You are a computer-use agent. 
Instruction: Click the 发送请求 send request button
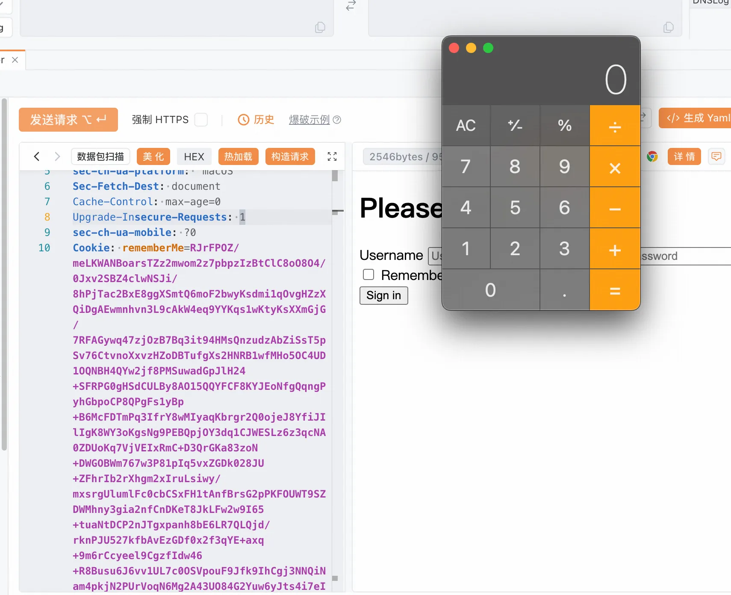tap(68, 120)
